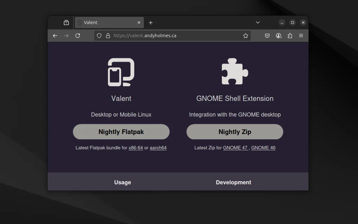358x224 pixels.
Task: Save page using the Pocket icon
Action: tap(267, 36)
